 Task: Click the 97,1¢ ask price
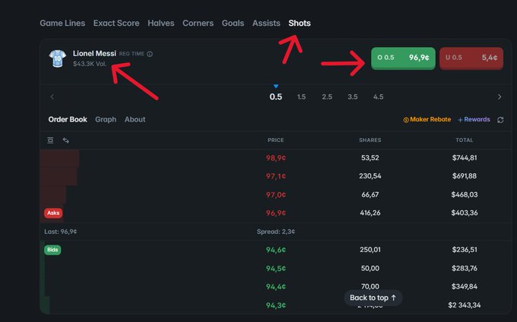(x=276, y=176)
